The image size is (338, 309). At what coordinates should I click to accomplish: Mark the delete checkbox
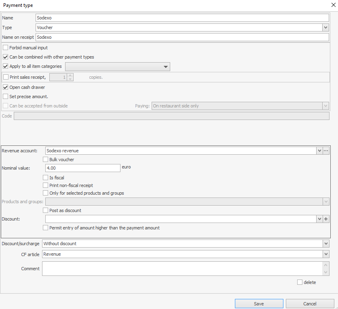tap(300, 282)
